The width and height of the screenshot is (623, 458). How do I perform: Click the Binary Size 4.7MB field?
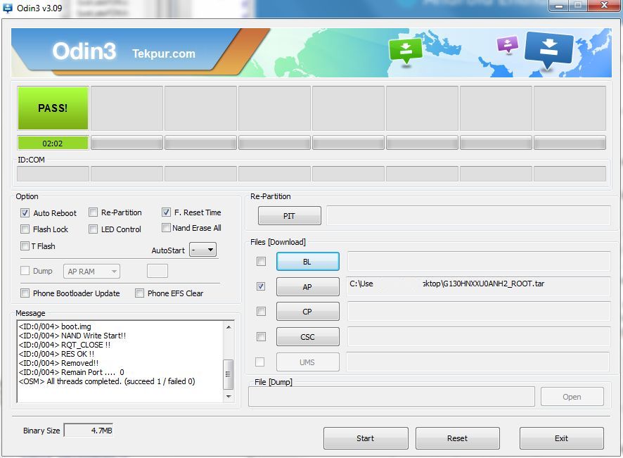point(89,430)
